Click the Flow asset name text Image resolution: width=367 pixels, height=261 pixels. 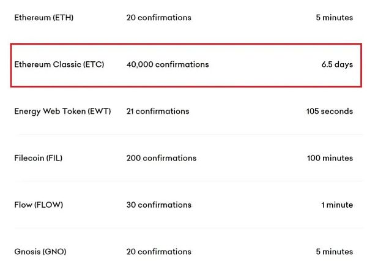pos(23,205)
